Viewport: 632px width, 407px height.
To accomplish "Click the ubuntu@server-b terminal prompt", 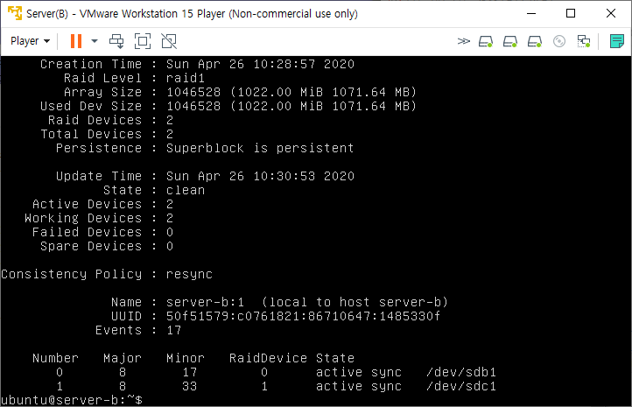I will (x=72, y=400).
